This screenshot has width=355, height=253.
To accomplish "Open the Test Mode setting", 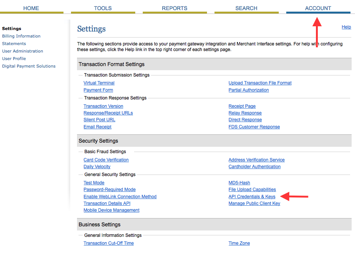I will click(94, 183).
